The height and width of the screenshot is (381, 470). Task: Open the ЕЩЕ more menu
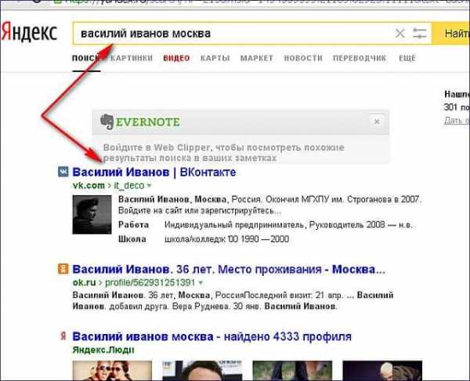click(407, 58)
